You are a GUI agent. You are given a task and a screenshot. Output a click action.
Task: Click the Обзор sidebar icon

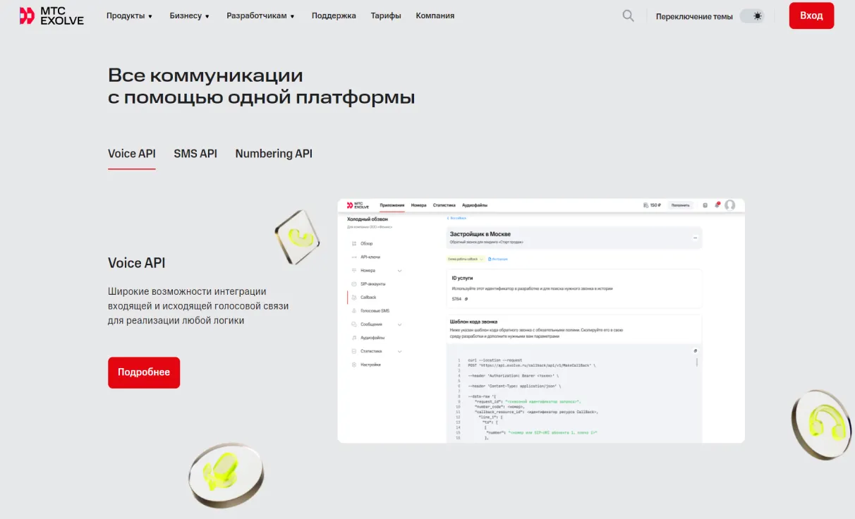click(353, 243)
